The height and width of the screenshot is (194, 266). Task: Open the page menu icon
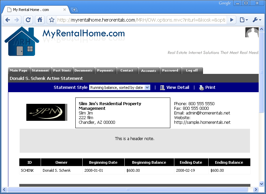click(244, 20)
